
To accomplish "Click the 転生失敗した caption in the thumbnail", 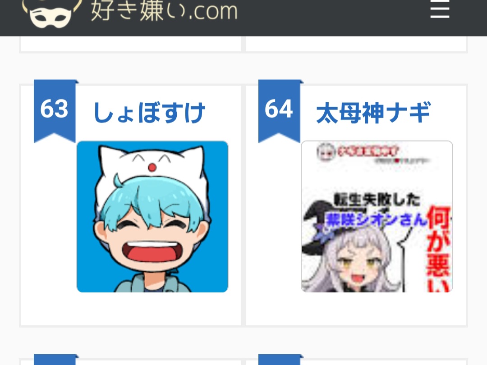I will 377,200.
